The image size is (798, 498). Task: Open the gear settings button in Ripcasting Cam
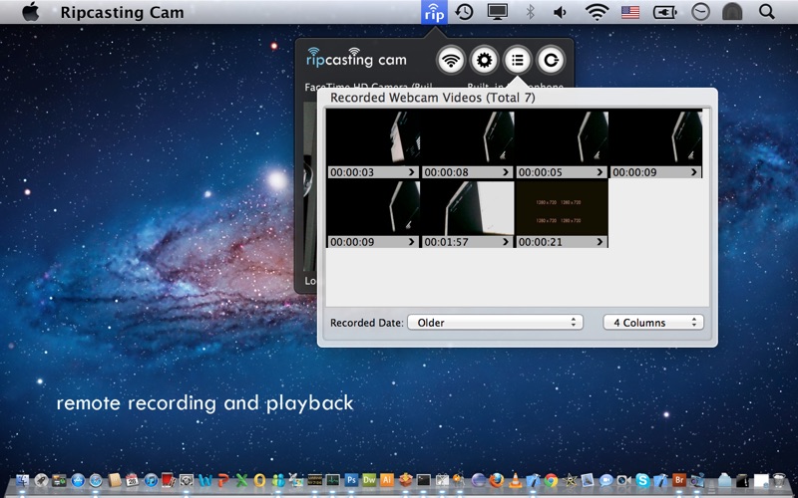coord(484,60)
